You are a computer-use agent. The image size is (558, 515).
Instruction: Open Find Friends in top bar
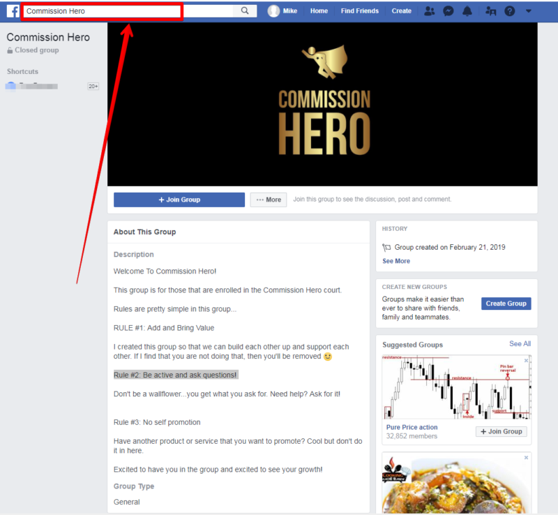360,11
